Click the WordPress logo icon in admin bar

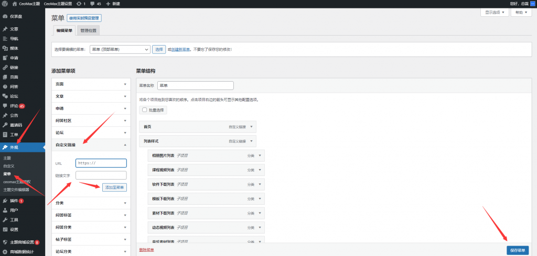4,4
